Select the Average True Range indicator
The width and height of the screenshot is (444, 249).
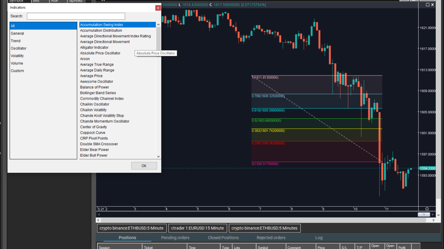click(97, 65)
